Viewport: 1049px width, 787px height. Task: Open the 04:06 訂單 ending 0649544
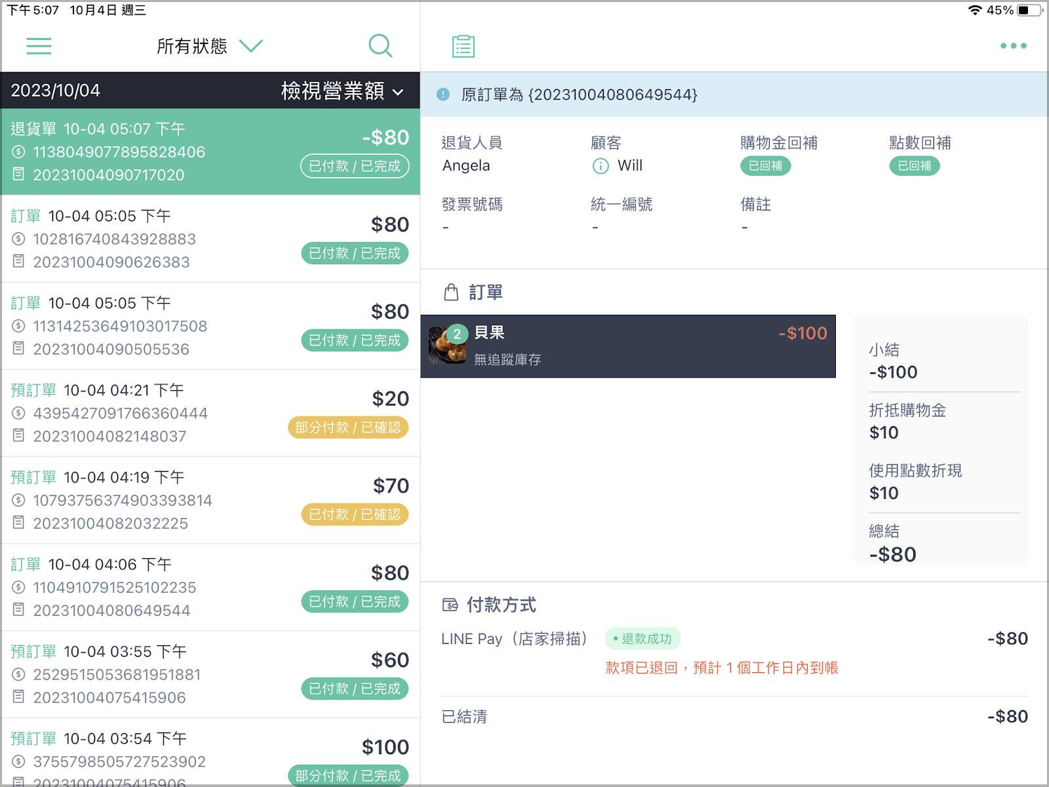pos(210,587)
